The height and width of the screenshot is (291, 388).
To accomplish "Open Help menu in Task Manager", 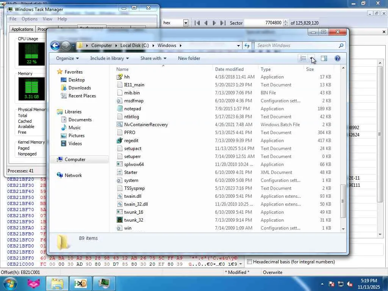I will (x=62, y=19).
